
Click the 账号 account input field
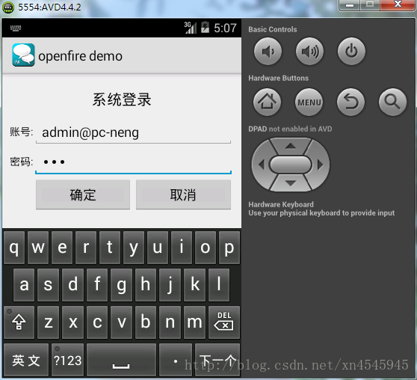[x=133, y=133]
